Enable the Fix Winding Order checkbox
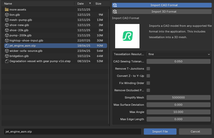 tap(148, 83)
